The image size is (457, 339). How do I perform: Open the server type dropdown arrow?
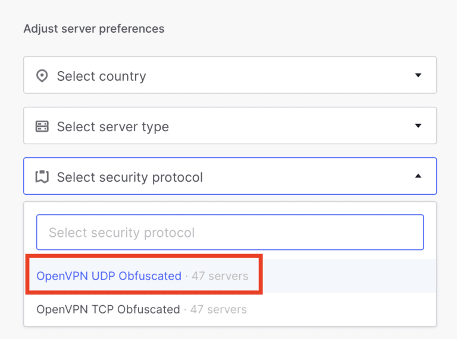point(418,126)
